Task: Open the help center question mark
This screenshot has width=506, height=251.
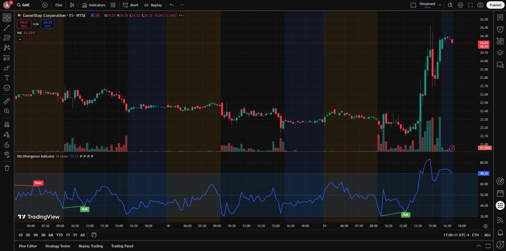Action: pyautogui.click(x=500, y=245)
